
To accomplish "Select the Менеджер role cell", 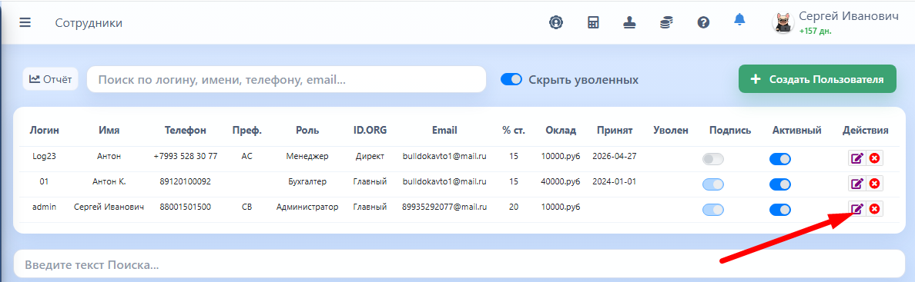I will tap(307, 156).
